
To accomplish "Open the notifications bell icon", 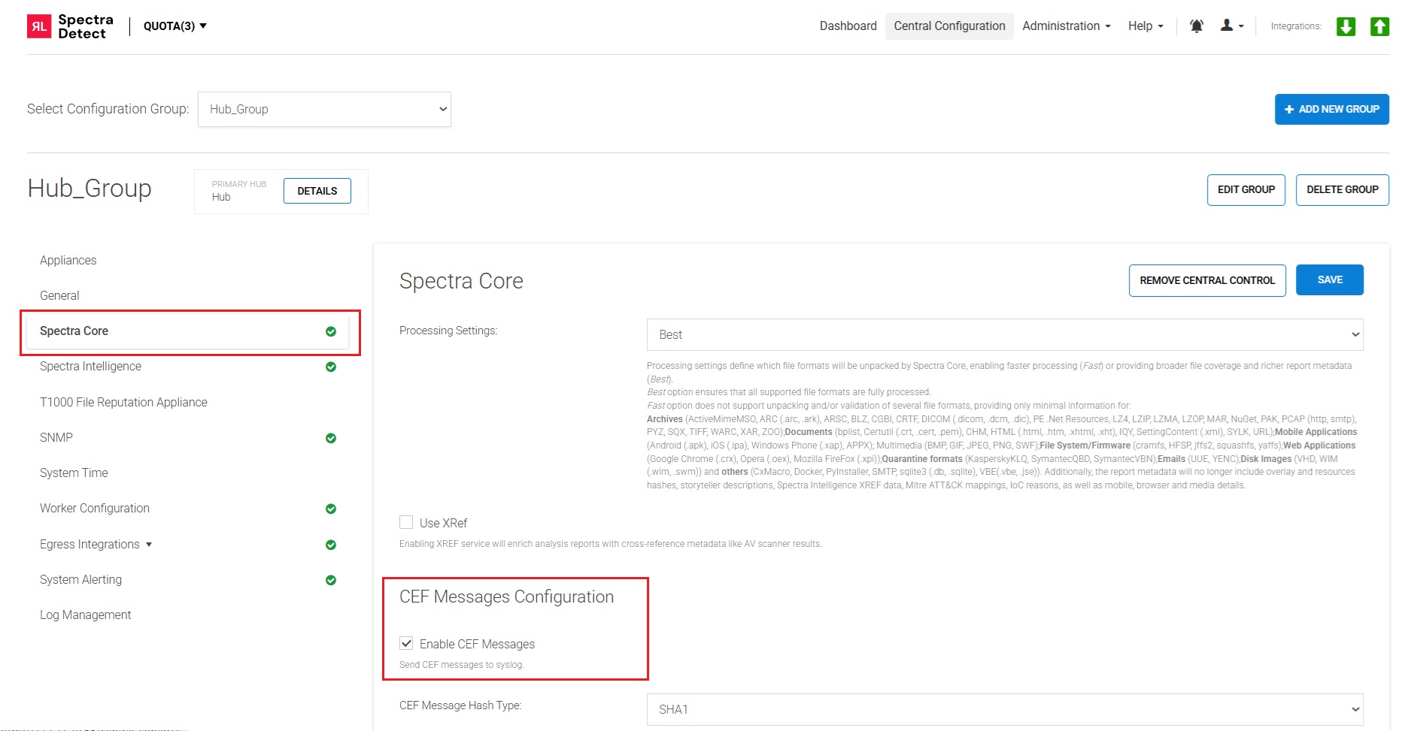I will coord(1197,26).
